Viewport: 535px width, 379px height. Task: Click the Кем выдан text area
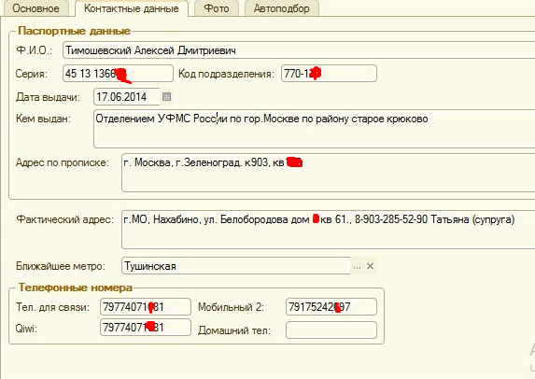pos(315,129)
